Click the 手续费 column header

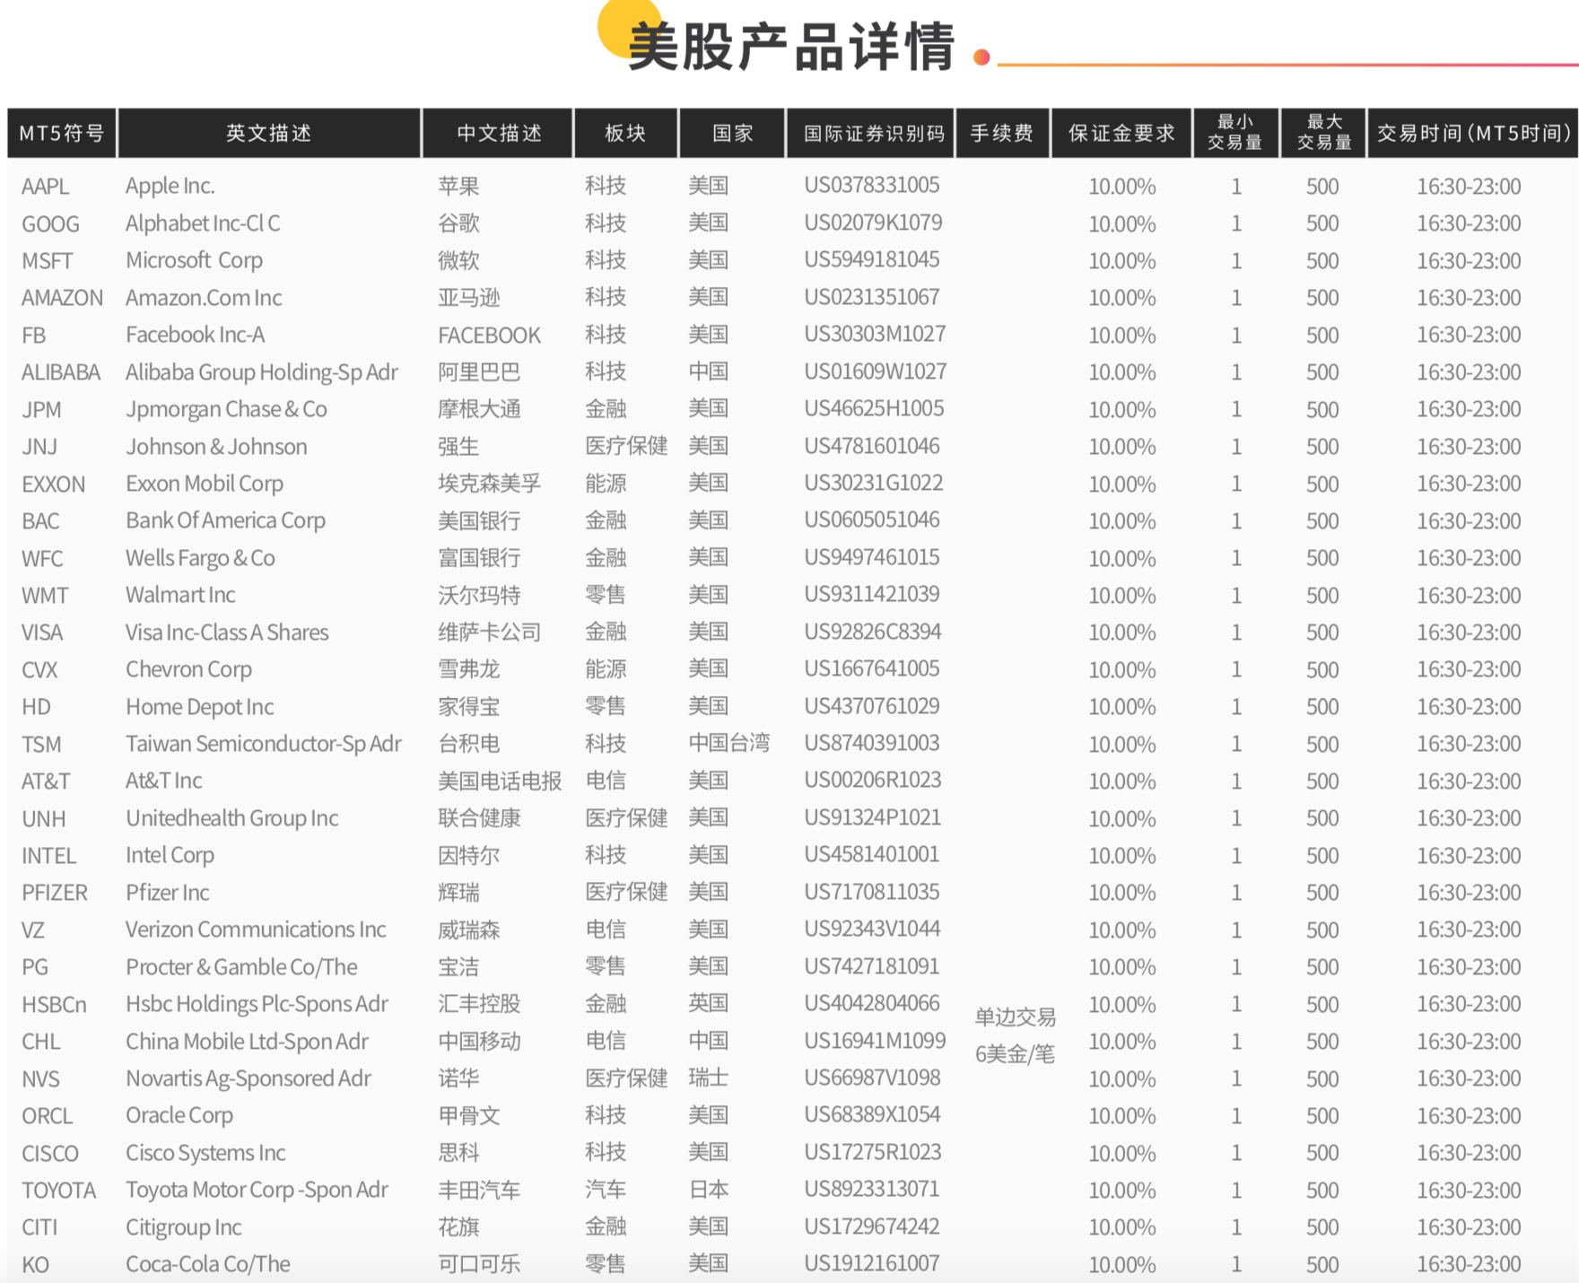click(1002, 134)
